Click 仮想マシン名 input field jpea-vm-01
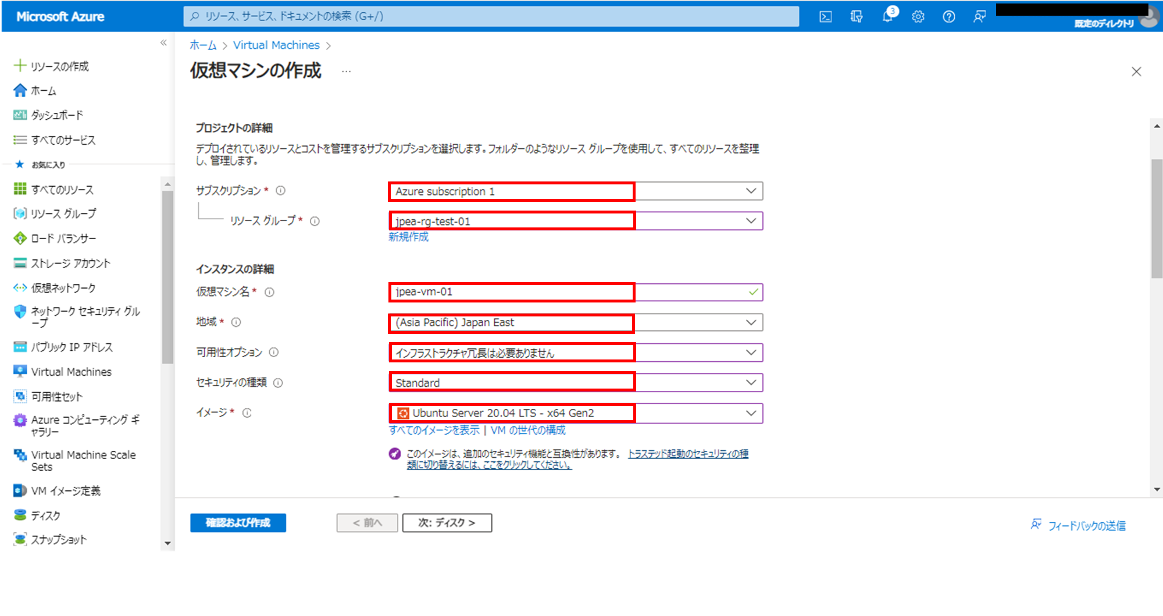This screenshot has width=1163, height=616. [x=576, y=292]
